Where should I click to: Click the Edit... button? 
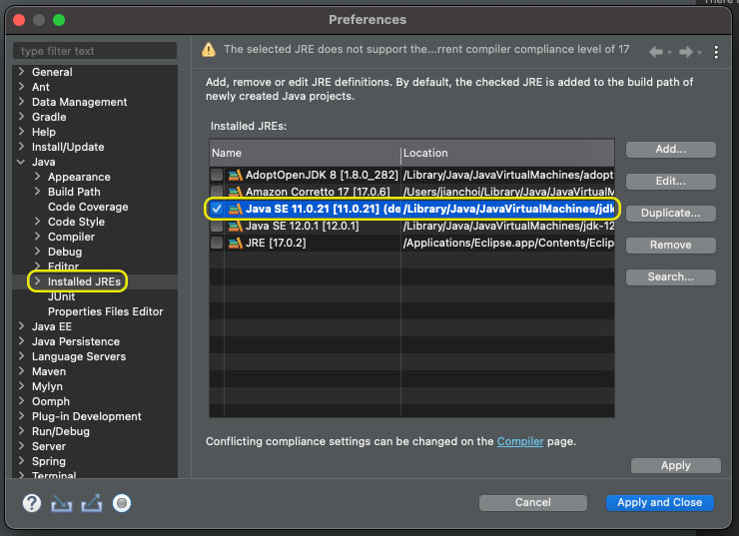click(671, 182)
